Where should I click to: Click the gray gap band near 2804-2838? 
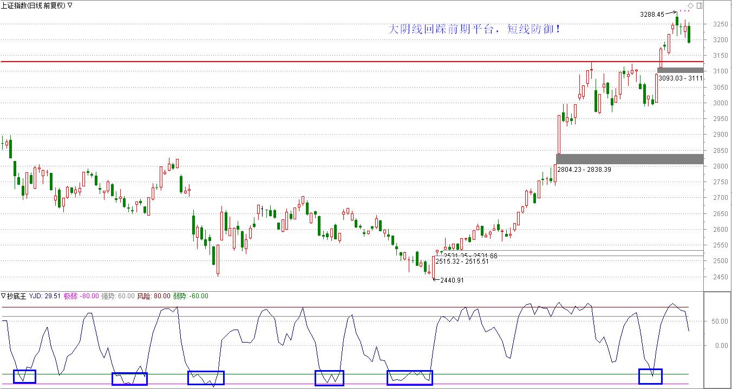pyautogui.click(x=630, y=159)
